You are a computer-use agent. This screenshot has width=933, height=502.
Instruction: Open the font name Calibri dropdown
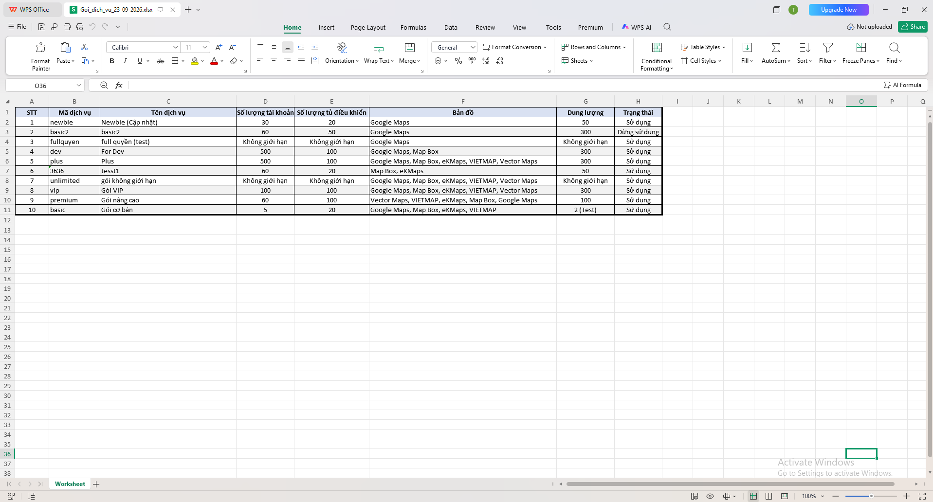[176, 47]
